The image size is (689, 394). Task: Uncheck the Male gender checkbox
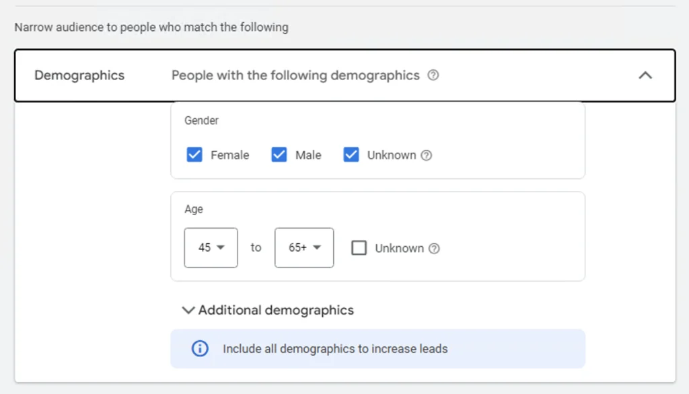[x=279, y=155]
